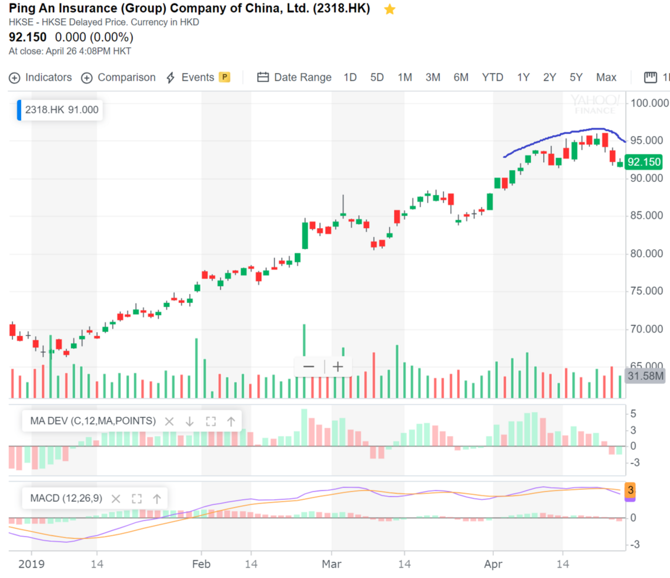Click the MA DEV (C,12,MA,POINTS) label
The width and height of the screenshot is (670, 578).
[93, 421]
